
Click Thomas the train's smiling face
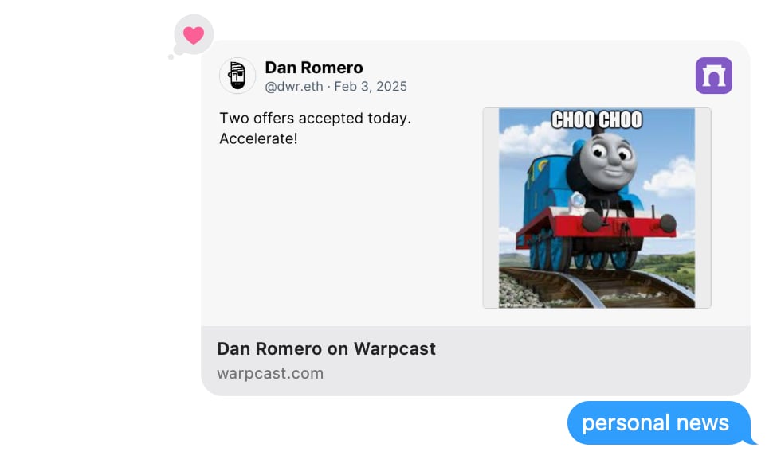pos(608,158)
